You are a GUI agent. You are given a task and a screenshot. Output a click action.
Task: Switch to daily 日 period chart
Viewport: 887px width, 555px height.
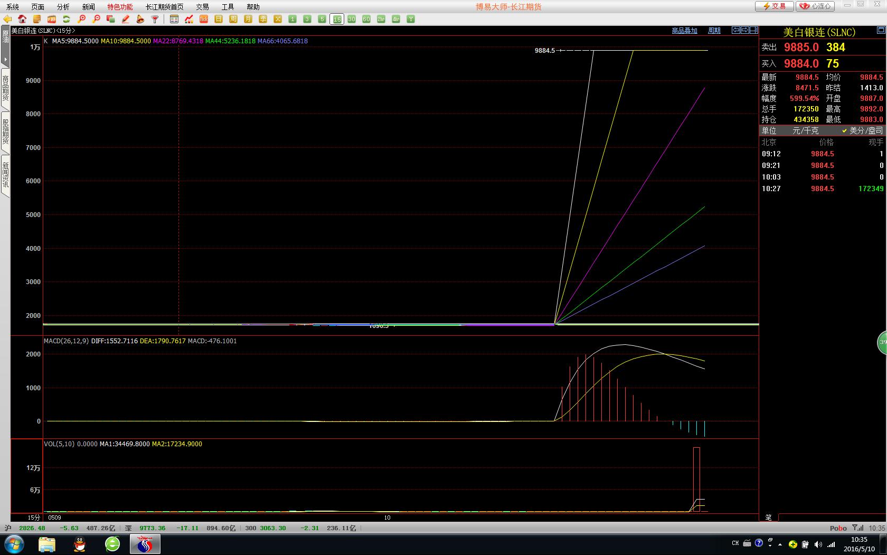[219, 19]
